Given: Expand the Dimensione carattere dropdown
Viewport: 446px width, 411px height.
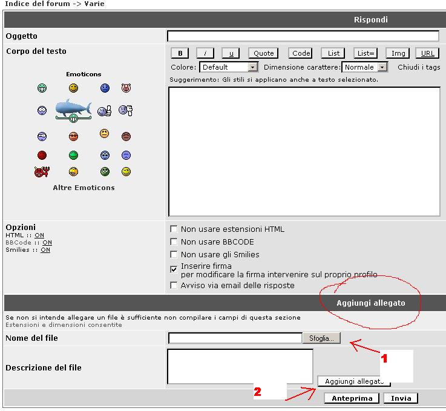Looking at the screenshot, I should click(x=364, y=67).
